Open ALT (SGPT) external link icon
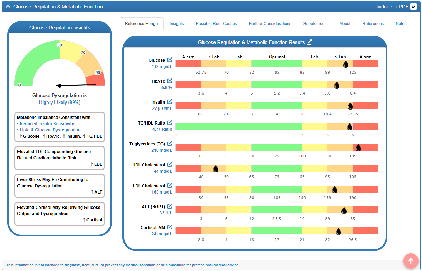The height and width of the screenshot is (271, 422). coord(170,206)
